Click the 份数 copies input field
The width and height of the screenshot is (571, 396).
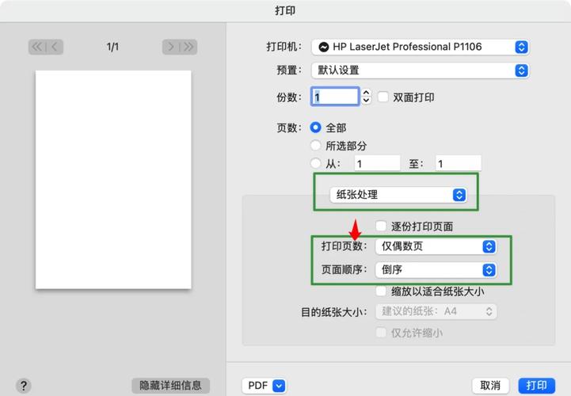(x=335, y=97)
